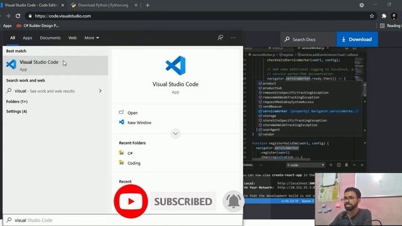Open the Reading list
Image resolution: width=402 pixels, height=226 pixels.
pos(391,26)
